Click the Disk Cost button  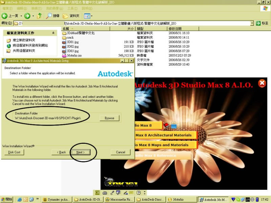pyautogui.click(x=14, y=152)
